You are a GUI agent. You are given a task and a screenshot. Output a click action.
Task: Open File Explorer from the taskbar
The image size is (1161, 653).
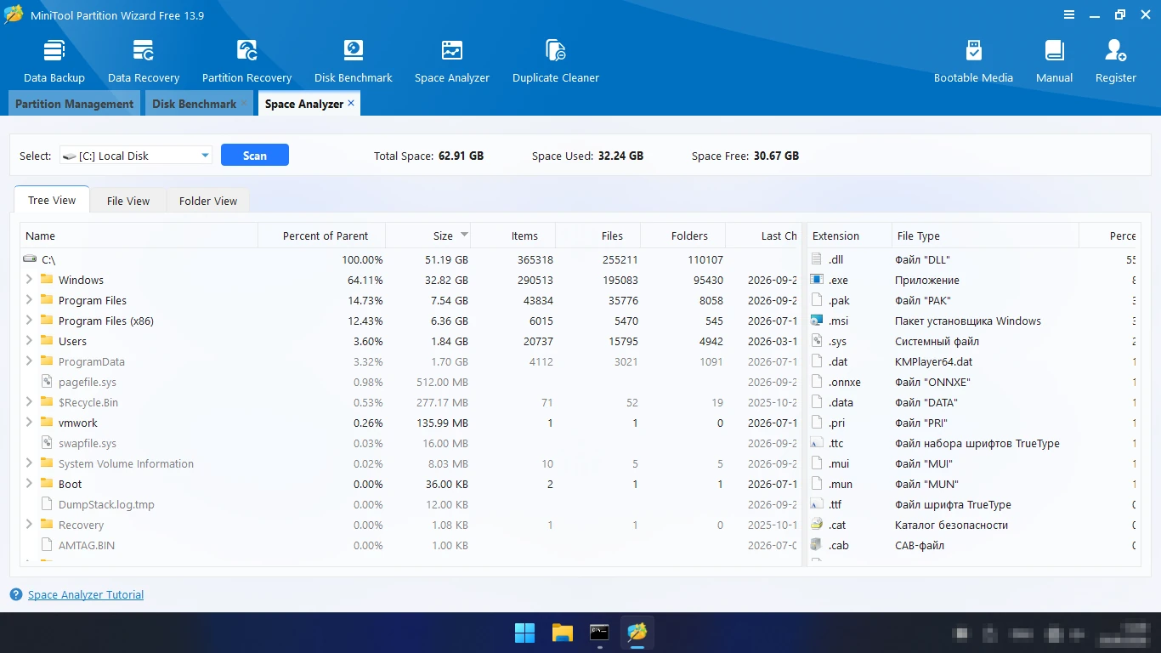click(x=563, y=633)
